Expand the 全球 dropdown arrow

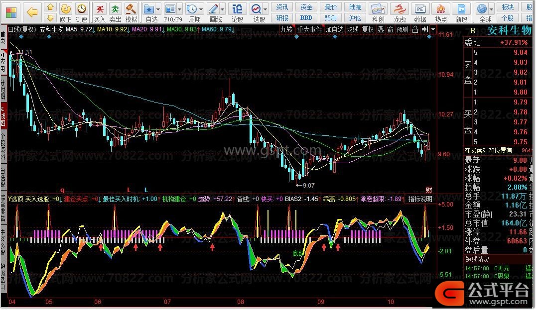[492, 9]
